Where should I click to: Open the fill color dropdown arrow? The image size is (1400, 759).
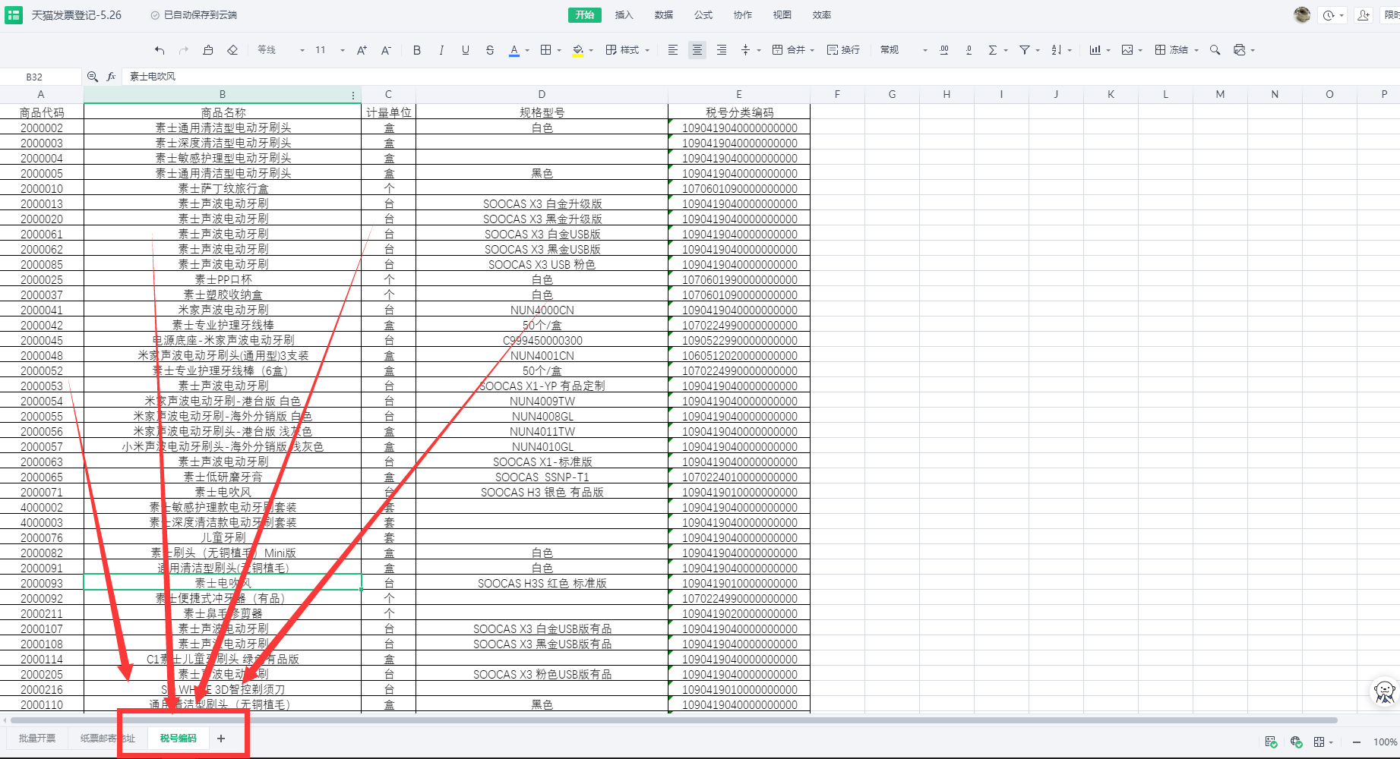(x=591, y=51)
